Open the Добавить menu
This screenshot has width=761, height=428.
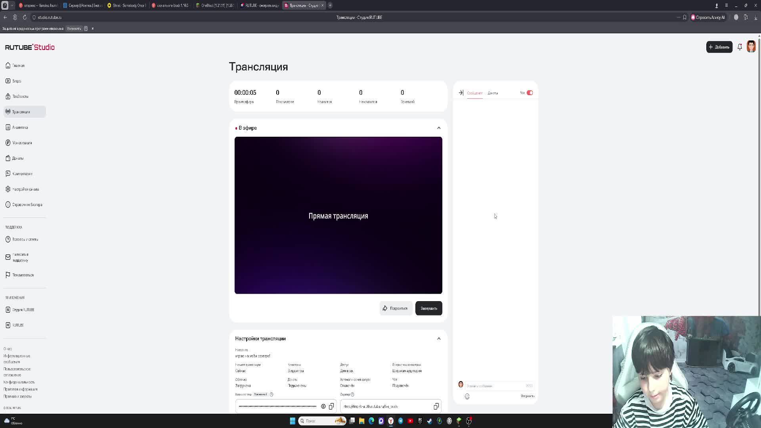pyautogui.click(x=719, y=47)
